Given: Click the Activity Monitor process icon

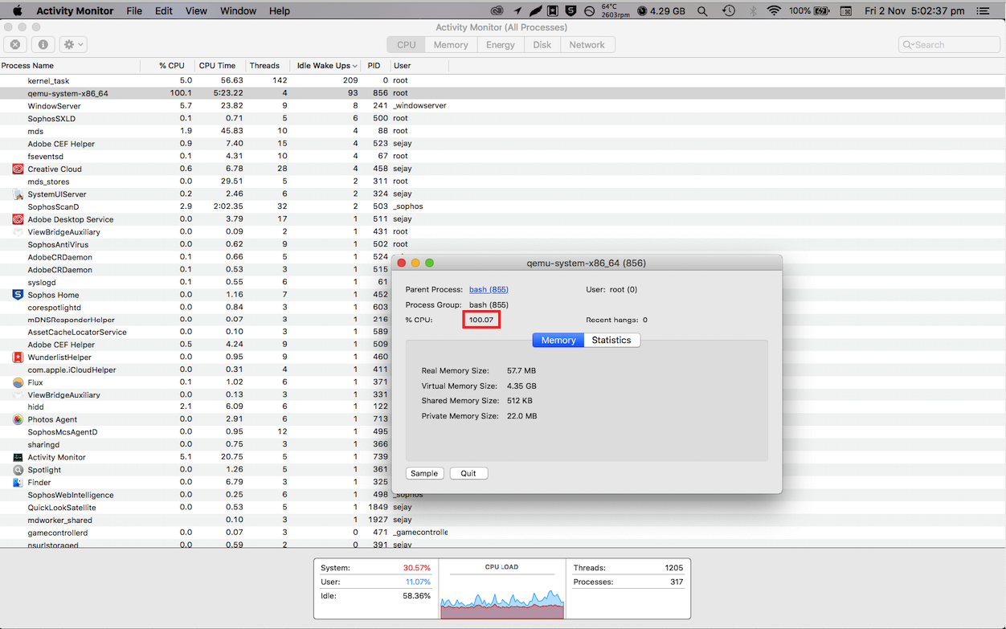Looking at the screenshot, I should [x=18, y=457].
